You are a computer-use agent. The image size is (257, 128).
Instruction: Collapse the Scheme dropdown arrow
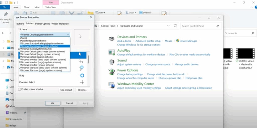(68, 35)
